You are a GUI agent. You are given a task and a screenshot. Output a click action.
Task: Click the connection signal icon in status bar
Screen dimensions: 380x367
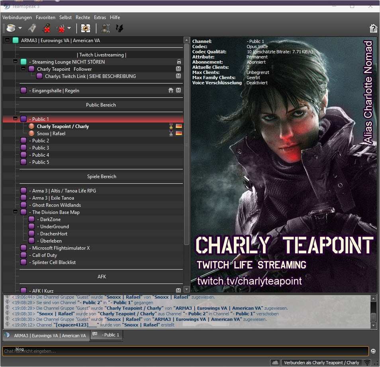point(367,363)
